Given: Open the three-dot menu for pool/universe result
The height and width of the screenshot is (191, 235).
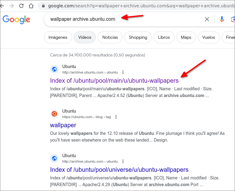Looking at the screenshot, I should 123,161.
